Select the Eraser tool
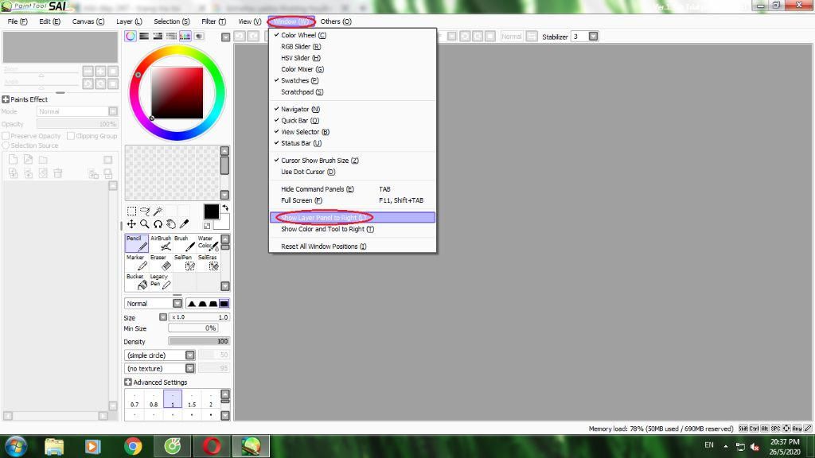The image size is (815, 458). (161, 262)
